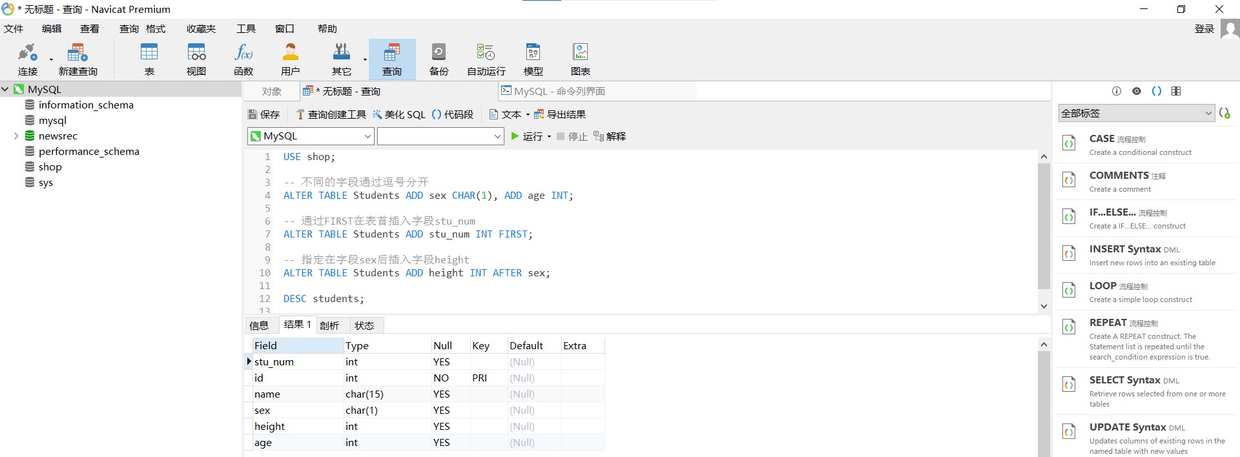Click the Others (其它) toolbar icon

click(x=342, y=59)
